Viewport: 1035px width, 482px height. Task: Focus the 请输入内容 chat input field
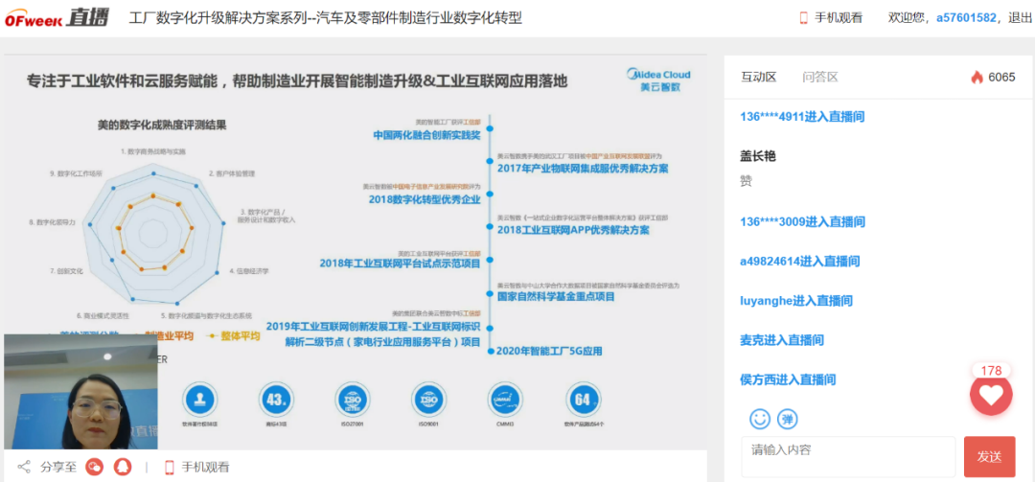pyautogui.click(x=848, y=456)
